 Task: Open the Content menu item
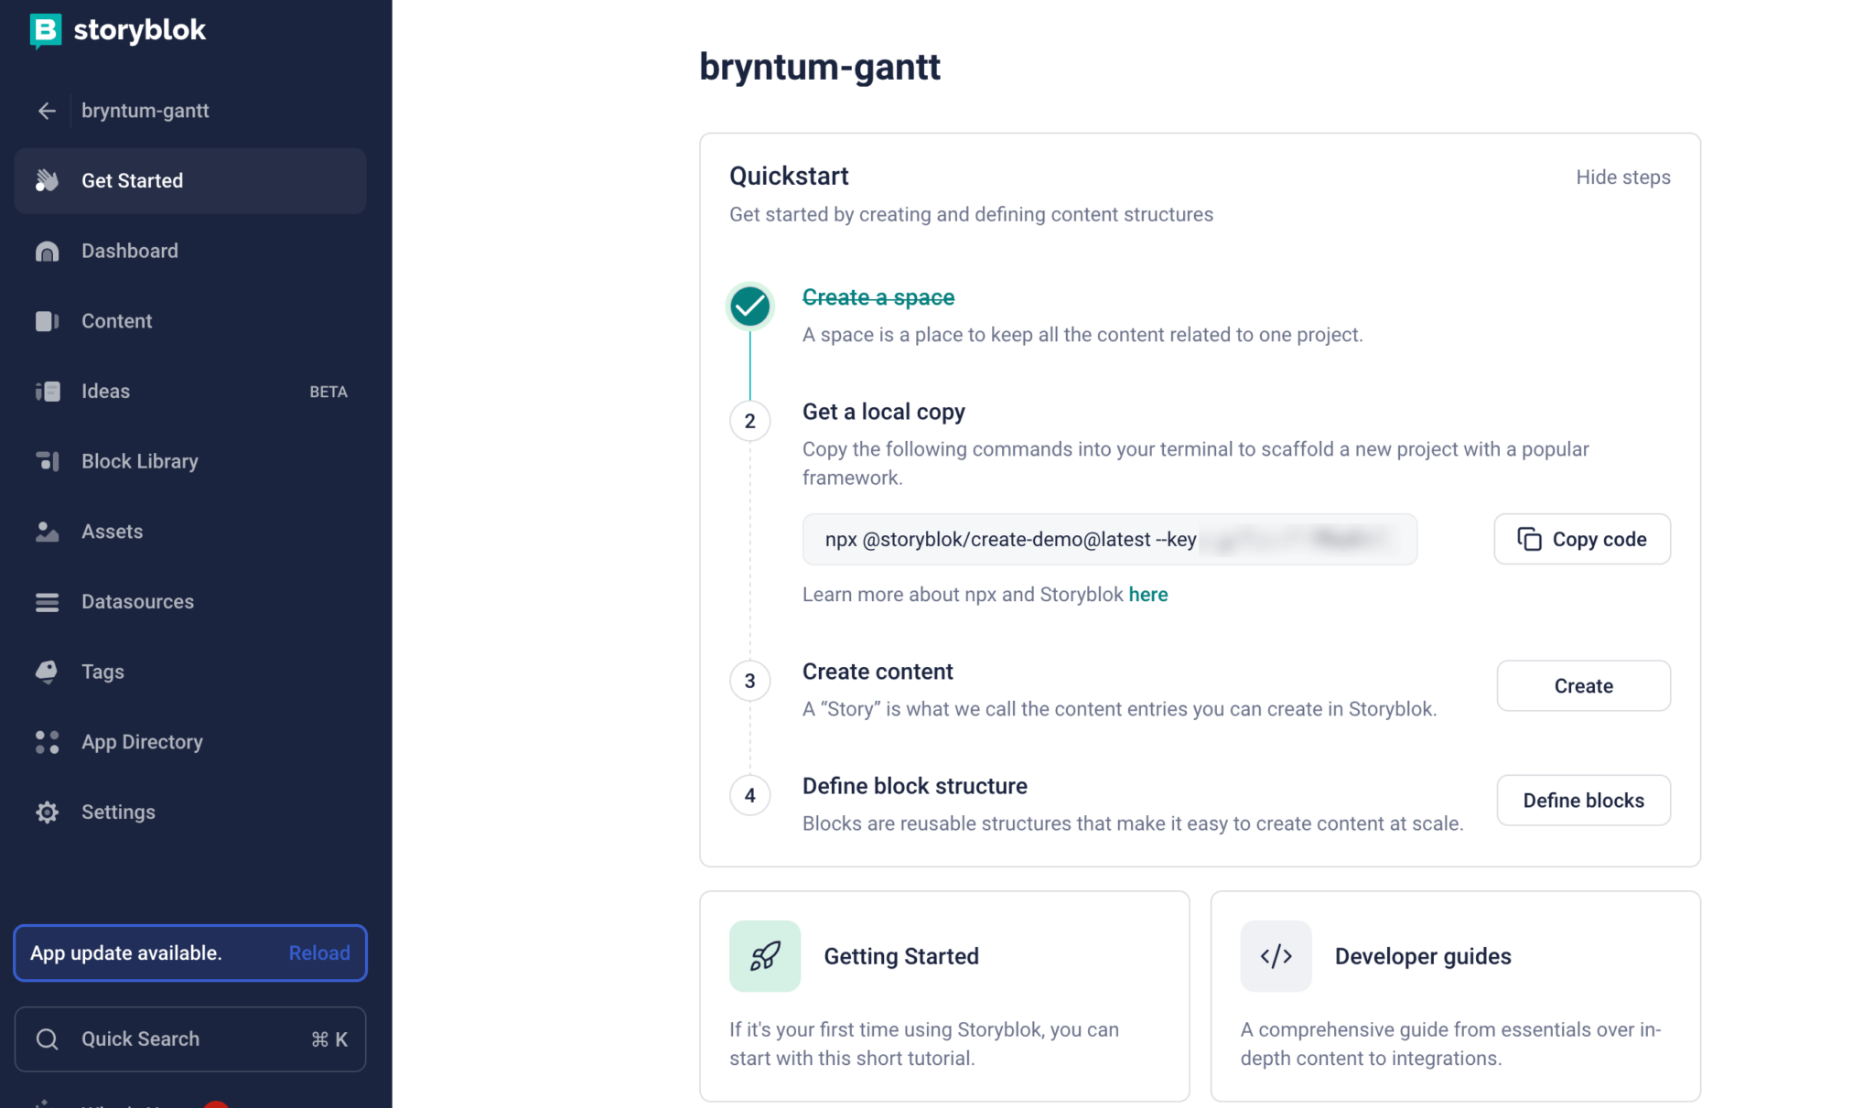[190, 321]
